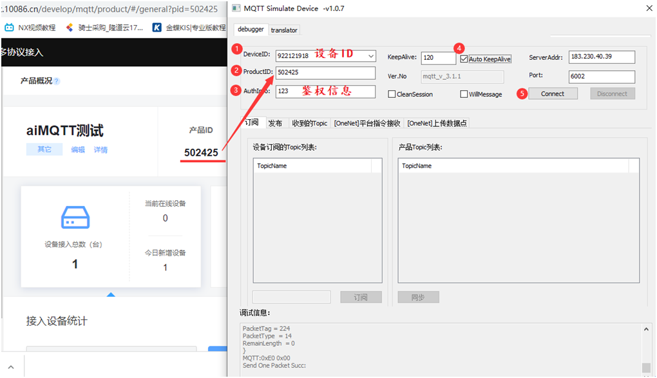The width and height of the screenshot is (657, 378).
Task: Click TopicName header in 产品Topic列表
Action: click(417, 166)
